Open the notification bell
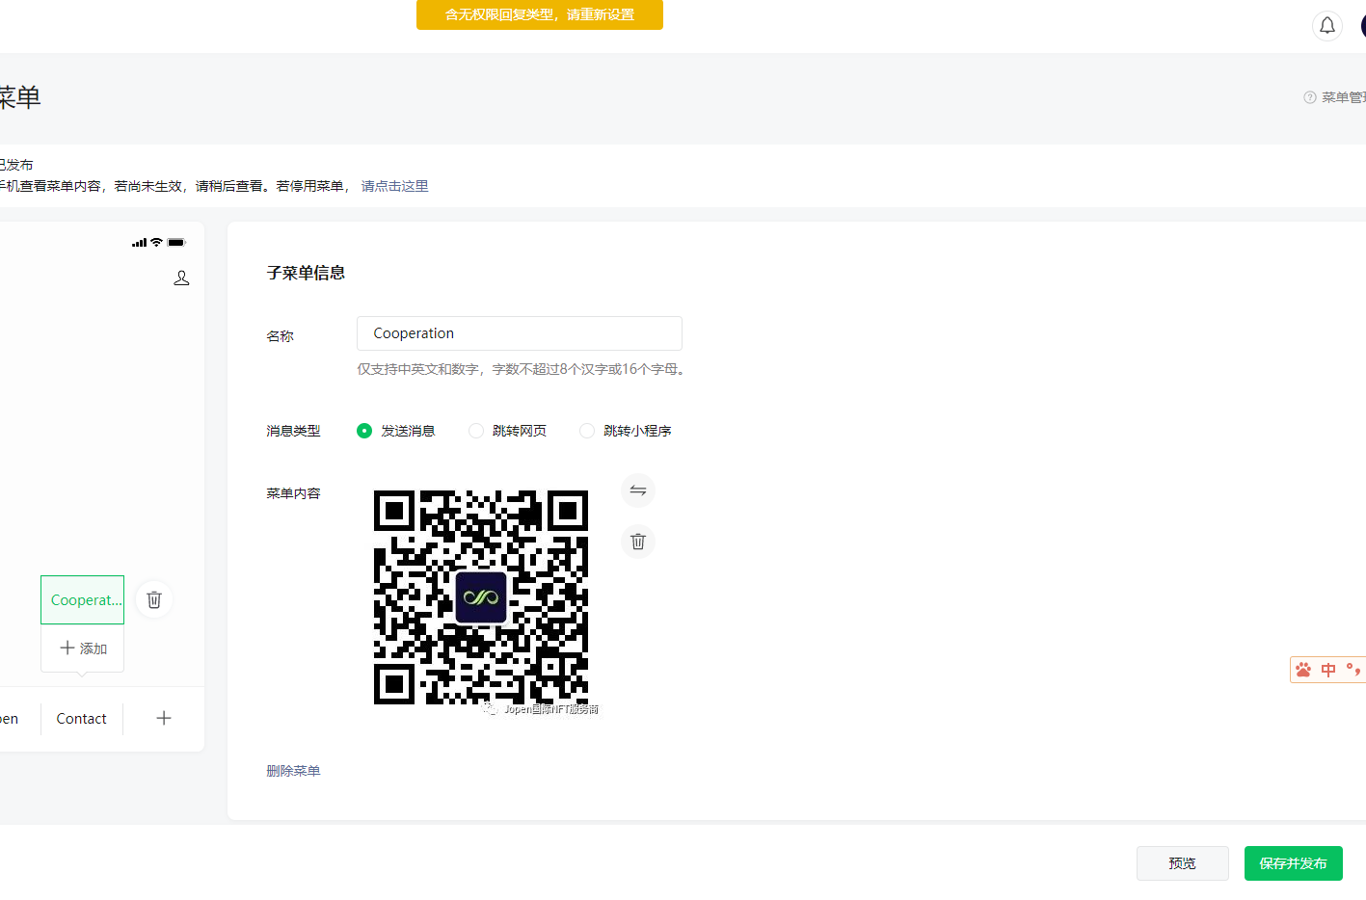This screenshot has width=1366, height=900. point(1327,25)
